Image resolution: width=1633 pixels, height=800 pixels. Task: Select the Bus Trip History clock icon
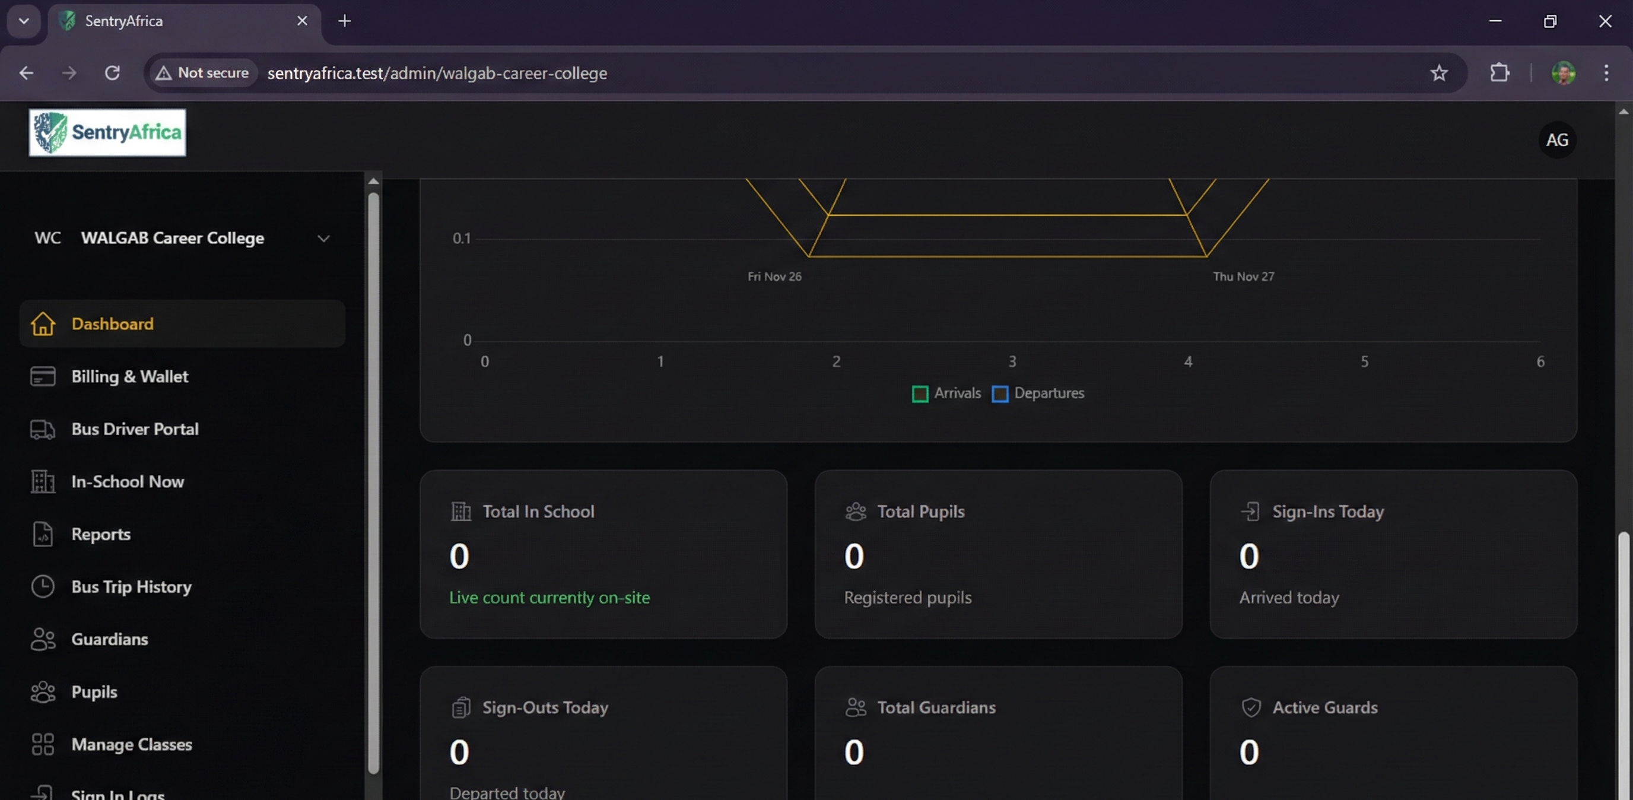(x=42, y=586)
